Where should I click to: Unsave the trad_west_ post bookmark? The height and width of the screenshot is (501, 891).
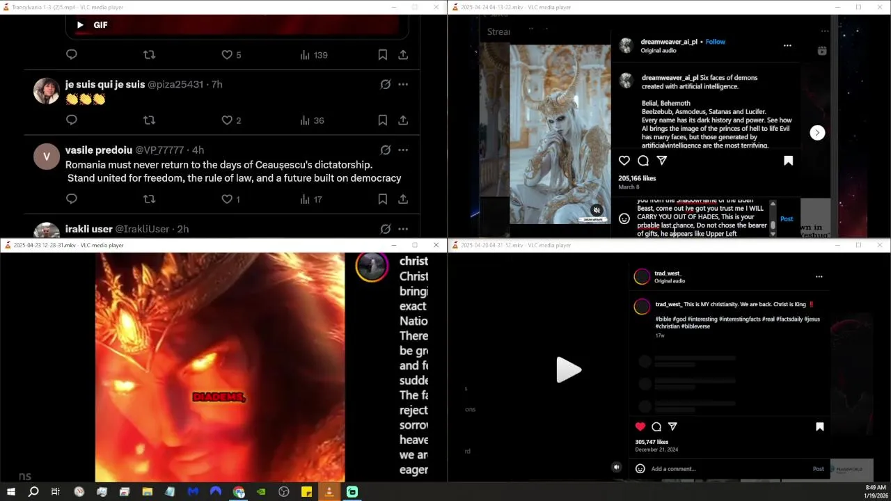point(819,427)
